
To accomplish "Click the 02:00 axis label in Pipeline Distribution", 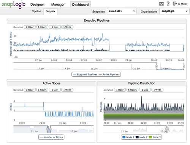I will [x=144, y=123].
